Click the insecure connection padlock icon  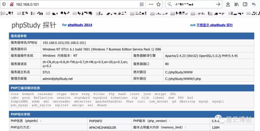pyautogui.click(x=12, y=4)
